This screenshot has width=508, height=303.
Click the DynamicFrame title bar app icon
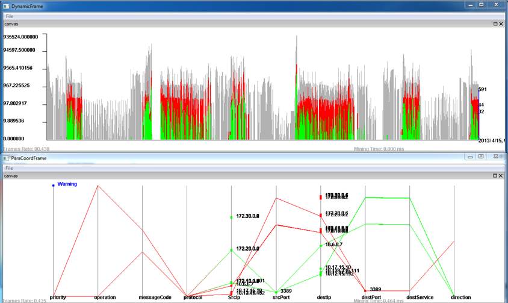click(6, 6)
